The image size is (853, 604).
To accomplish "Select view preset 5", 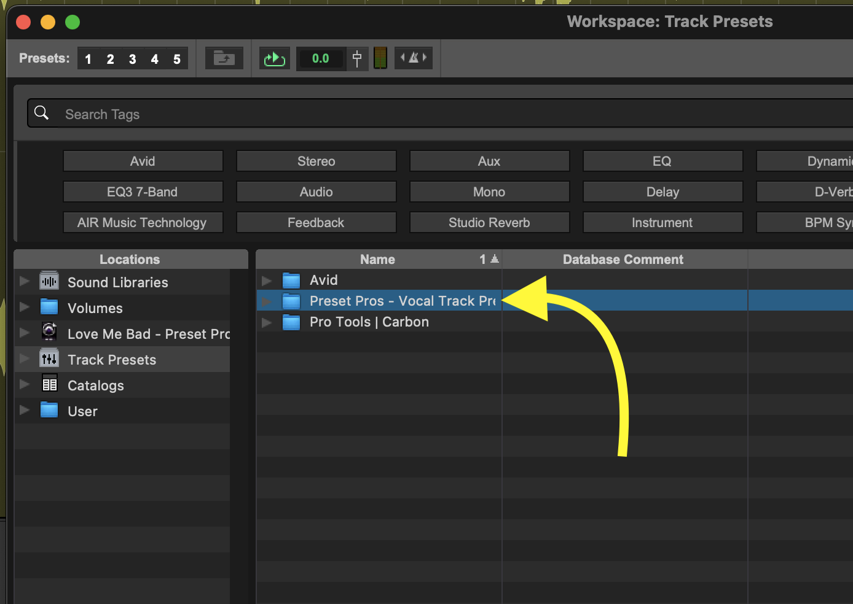I will point(177,59).
